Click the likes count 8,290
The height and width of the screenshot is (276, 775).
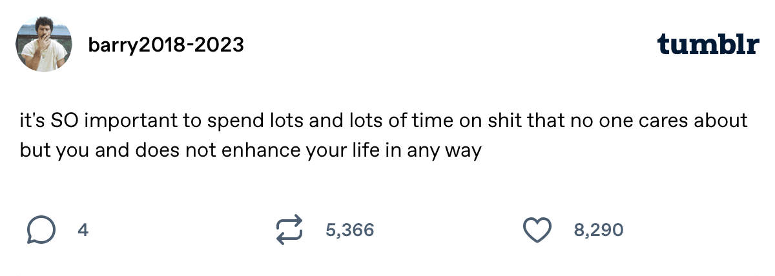[598, 230]
